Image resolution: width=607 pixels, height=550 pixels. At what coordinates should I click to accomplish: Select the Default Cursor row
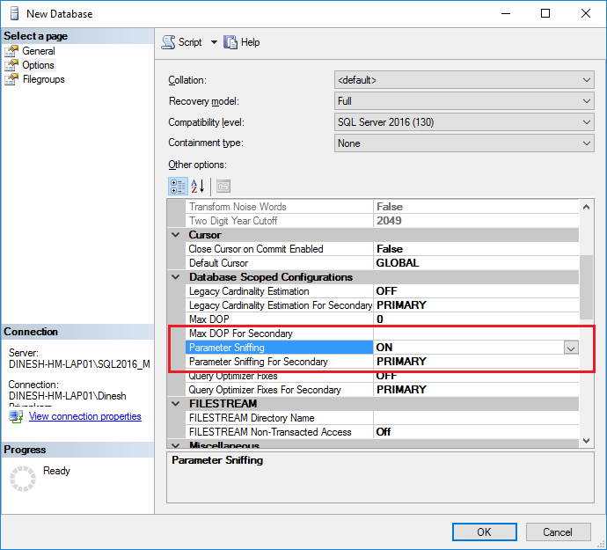click(x=382, y=263)
